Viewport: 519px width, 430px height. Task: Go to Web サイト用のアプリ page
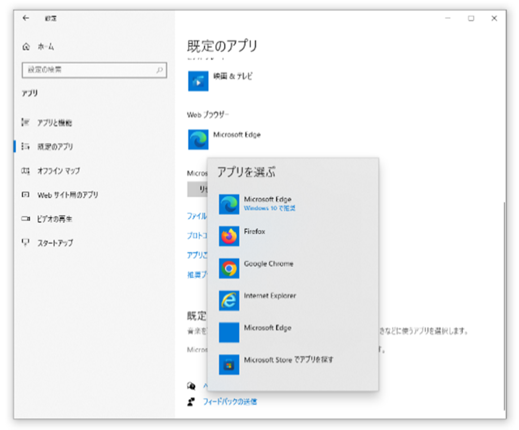point(67,195)
